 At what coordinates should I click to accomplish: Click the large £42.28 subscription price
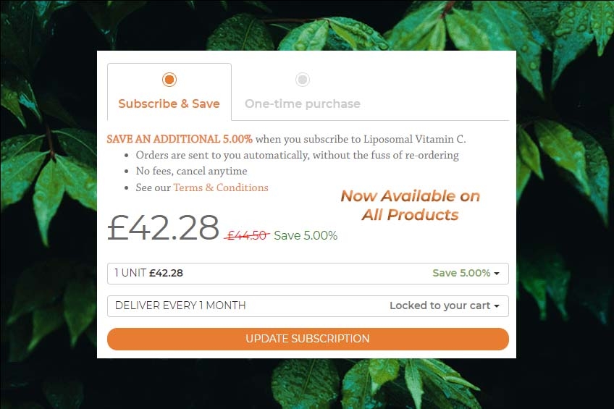tap(163, 227)
